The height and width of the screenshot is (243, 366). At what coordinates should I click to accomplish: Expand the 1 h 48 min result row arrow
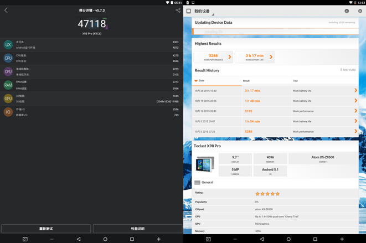tap(355, 101)
